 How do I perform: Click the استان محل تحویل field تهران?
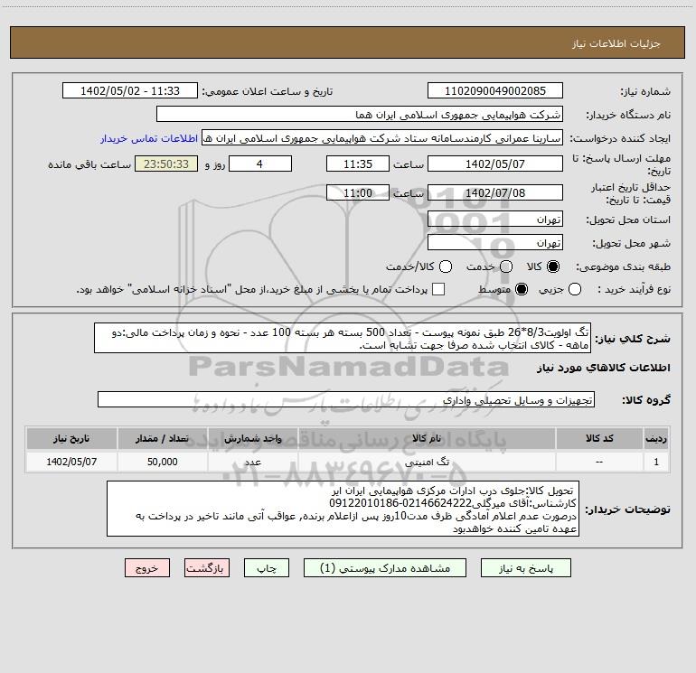pos(495,220)
